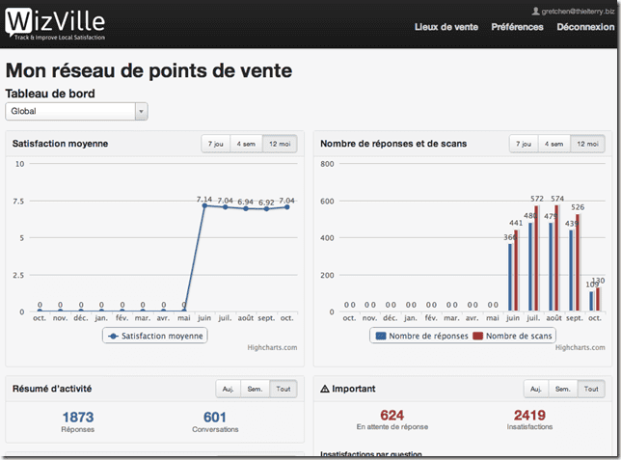Open the gretchen@thielterry.biz account link
The height and width of the screenshot is (460, 621).
pyautogui.click(x=578, y=12)
